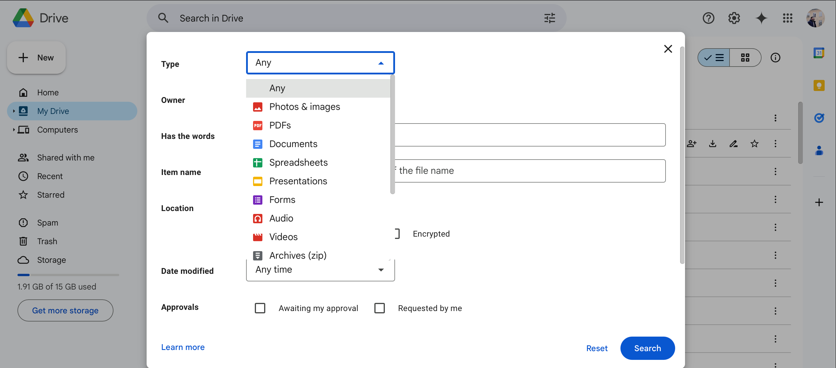The height and width of the screenshot is (368, 836).
Task: Select Videos from type list
Action: click(x=283, y=236)
